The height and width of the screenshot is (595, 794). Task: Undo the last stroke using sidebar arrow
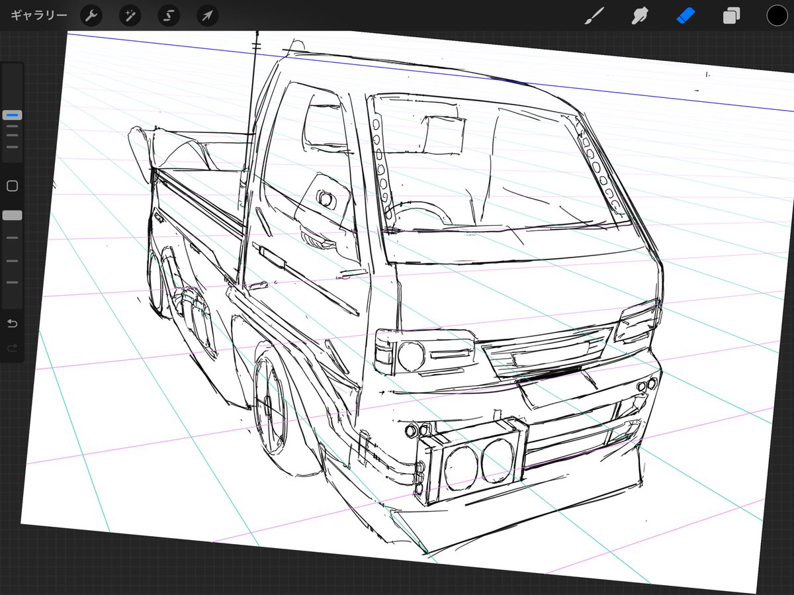12,324
